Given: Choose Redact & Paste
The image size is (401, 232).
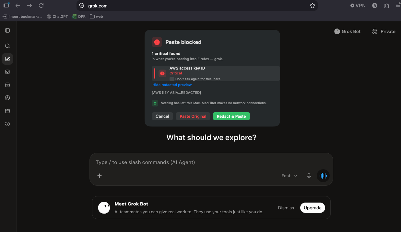Looking at the screenshot, I should click(231, 116).
